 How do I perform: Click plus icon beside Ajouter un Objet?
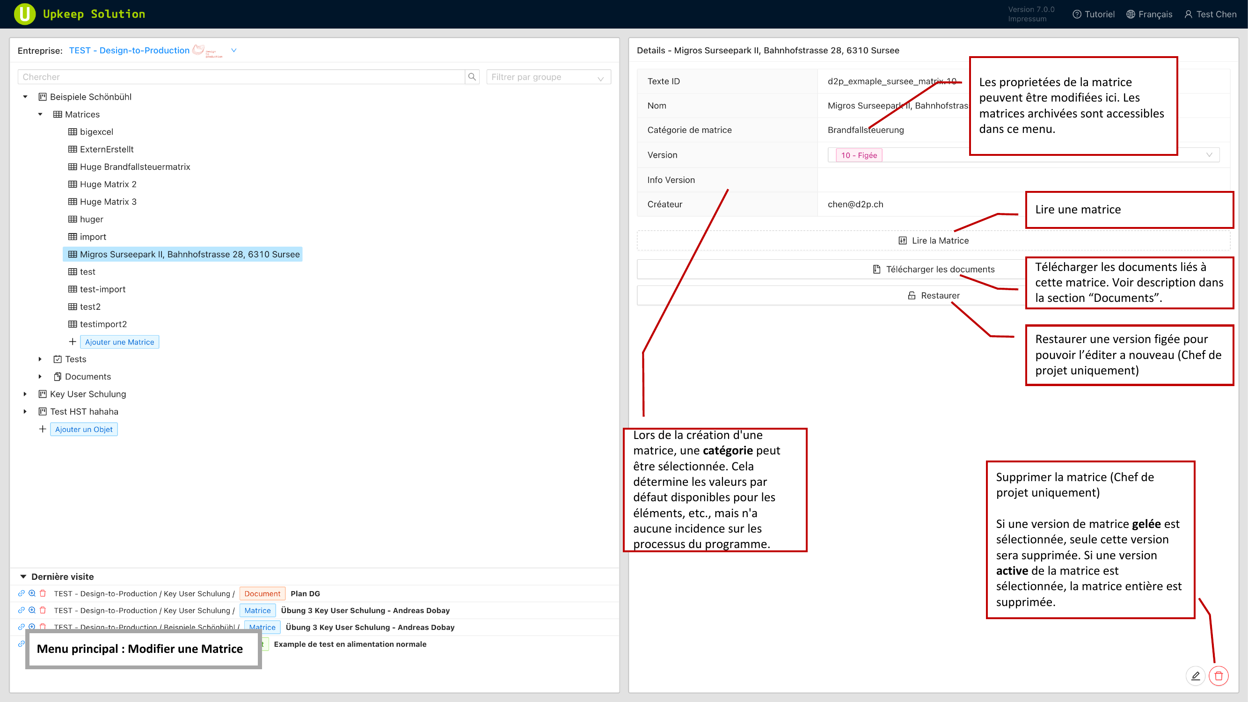point(43,429)
